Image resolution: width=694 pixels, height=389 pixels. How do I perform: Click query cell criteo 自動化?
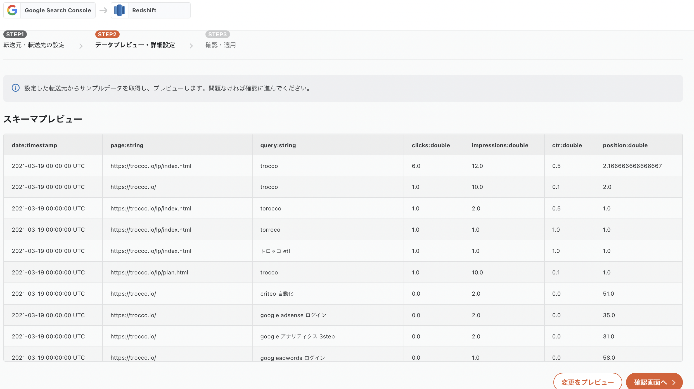pyautogui.click(x=277, y=294)
